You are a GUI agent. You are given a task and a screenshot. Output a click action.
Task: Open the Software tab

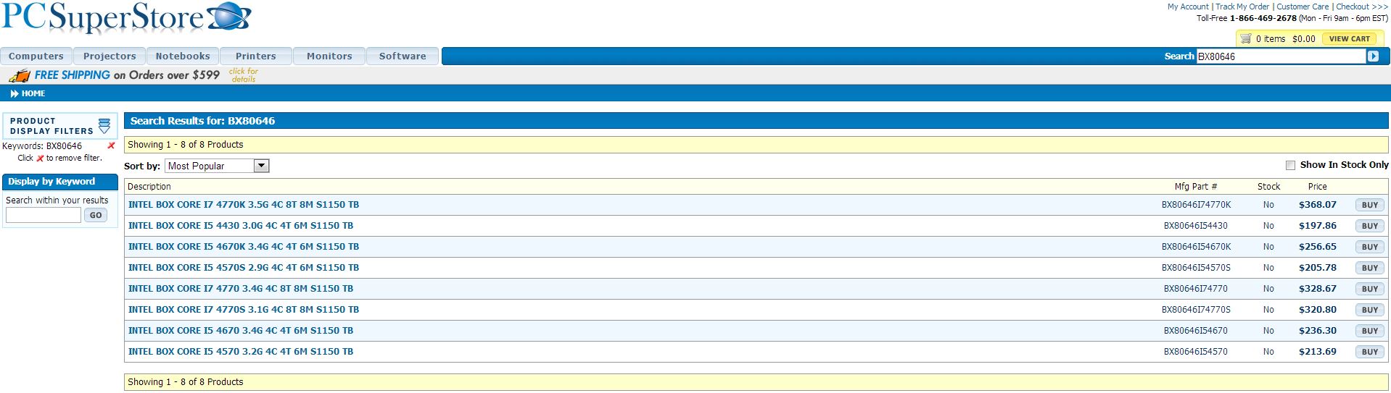(403, 56)
